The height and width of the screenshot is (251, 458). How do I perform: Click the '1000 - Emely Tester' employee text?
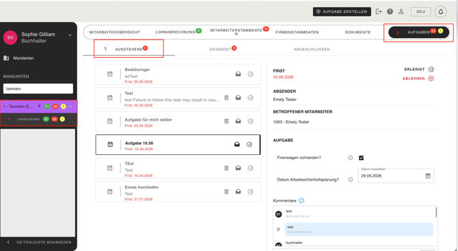291,122
